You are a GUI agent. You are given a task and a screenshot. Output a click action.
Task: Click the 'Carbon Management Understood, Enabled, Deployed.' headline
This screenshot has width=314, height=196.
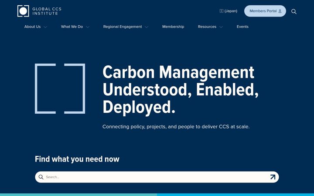tap(181, 90)
